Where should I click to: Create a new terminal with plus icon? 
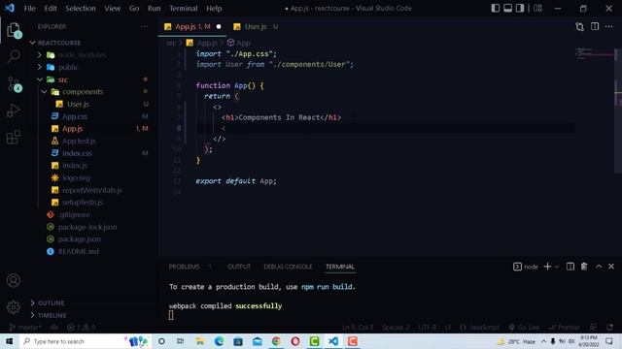(x=547, y=267)
